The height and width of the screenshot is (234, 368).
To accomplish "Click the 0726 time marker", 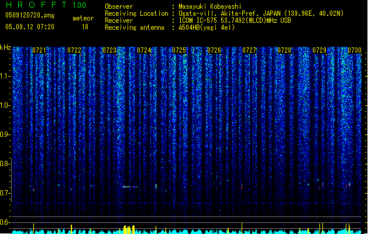I will (x=214, y=50).
